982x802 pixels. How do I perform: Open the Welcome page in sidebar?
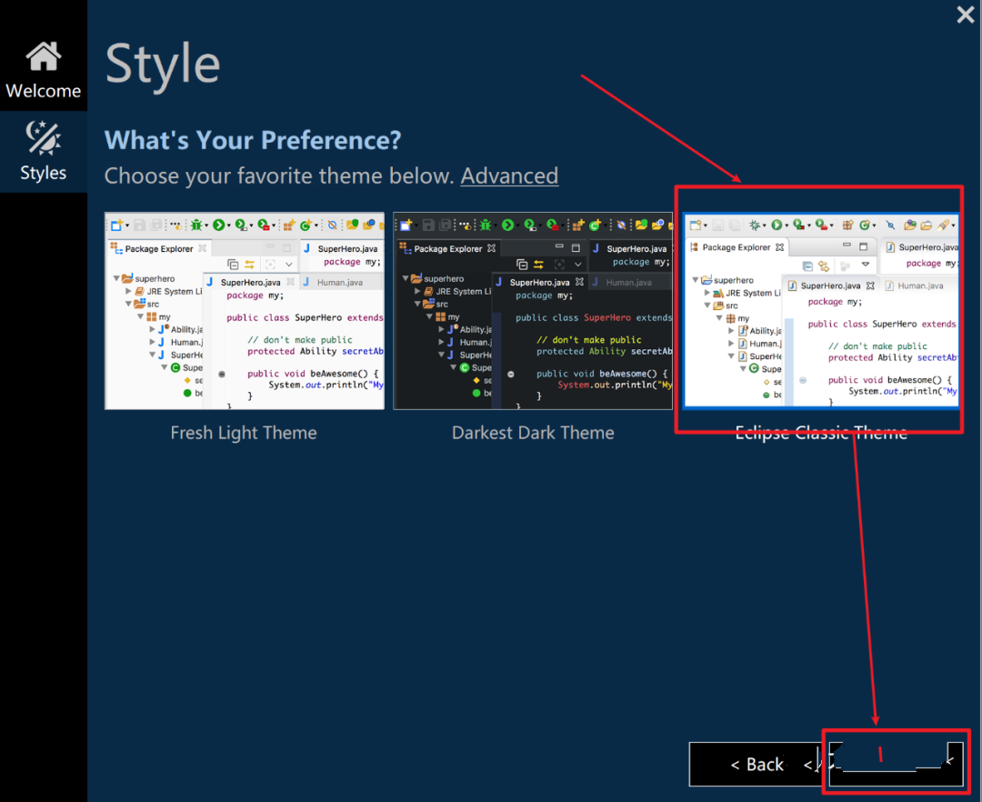click(44, 70)
